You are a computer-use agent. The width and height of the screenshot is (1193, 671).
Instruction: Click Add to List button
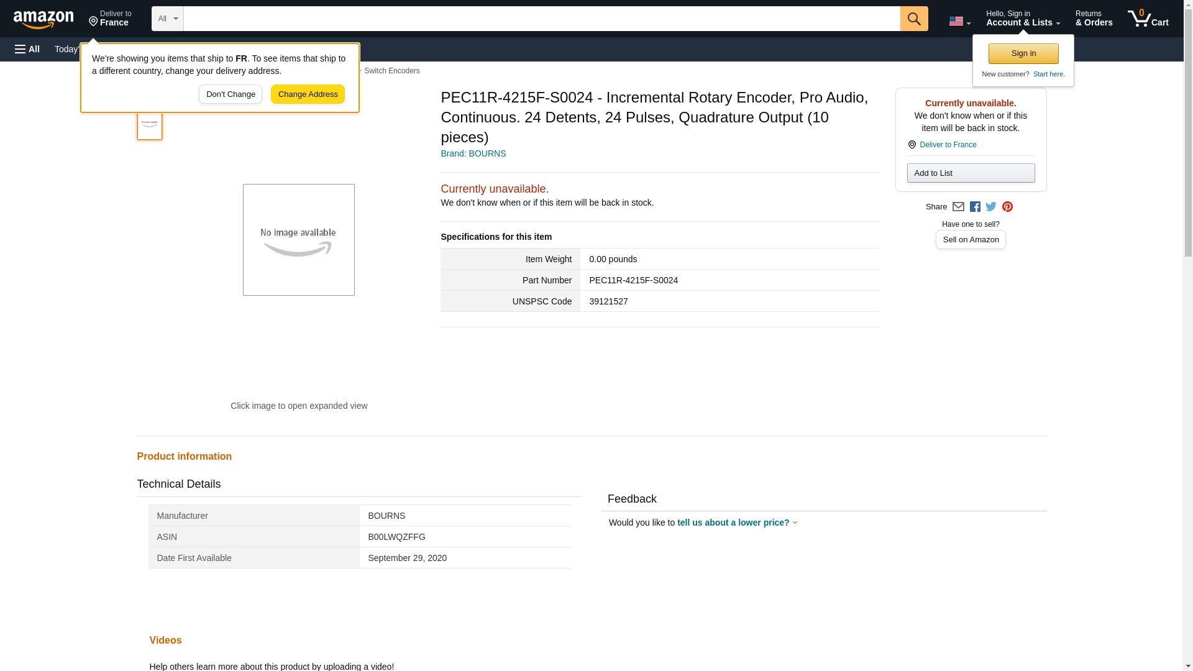970,173
